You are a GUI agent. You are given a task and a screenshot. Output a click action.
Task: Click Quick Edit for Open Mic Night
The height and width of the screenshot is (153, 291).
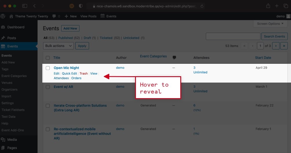click(69, 74)
